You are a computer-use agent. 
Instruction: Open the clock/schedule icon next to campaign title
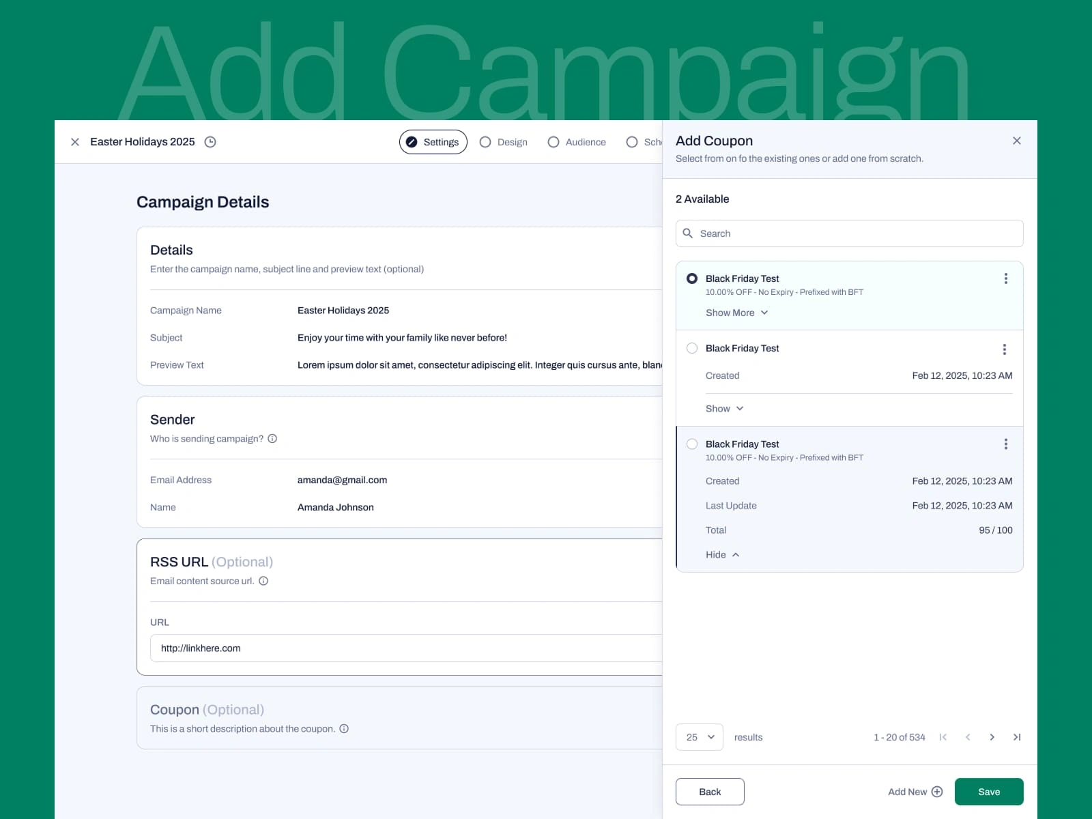pyautogui.click(x=210, y=142)
